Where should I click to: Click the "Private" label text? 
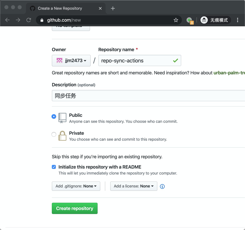[x=77, y=133]
